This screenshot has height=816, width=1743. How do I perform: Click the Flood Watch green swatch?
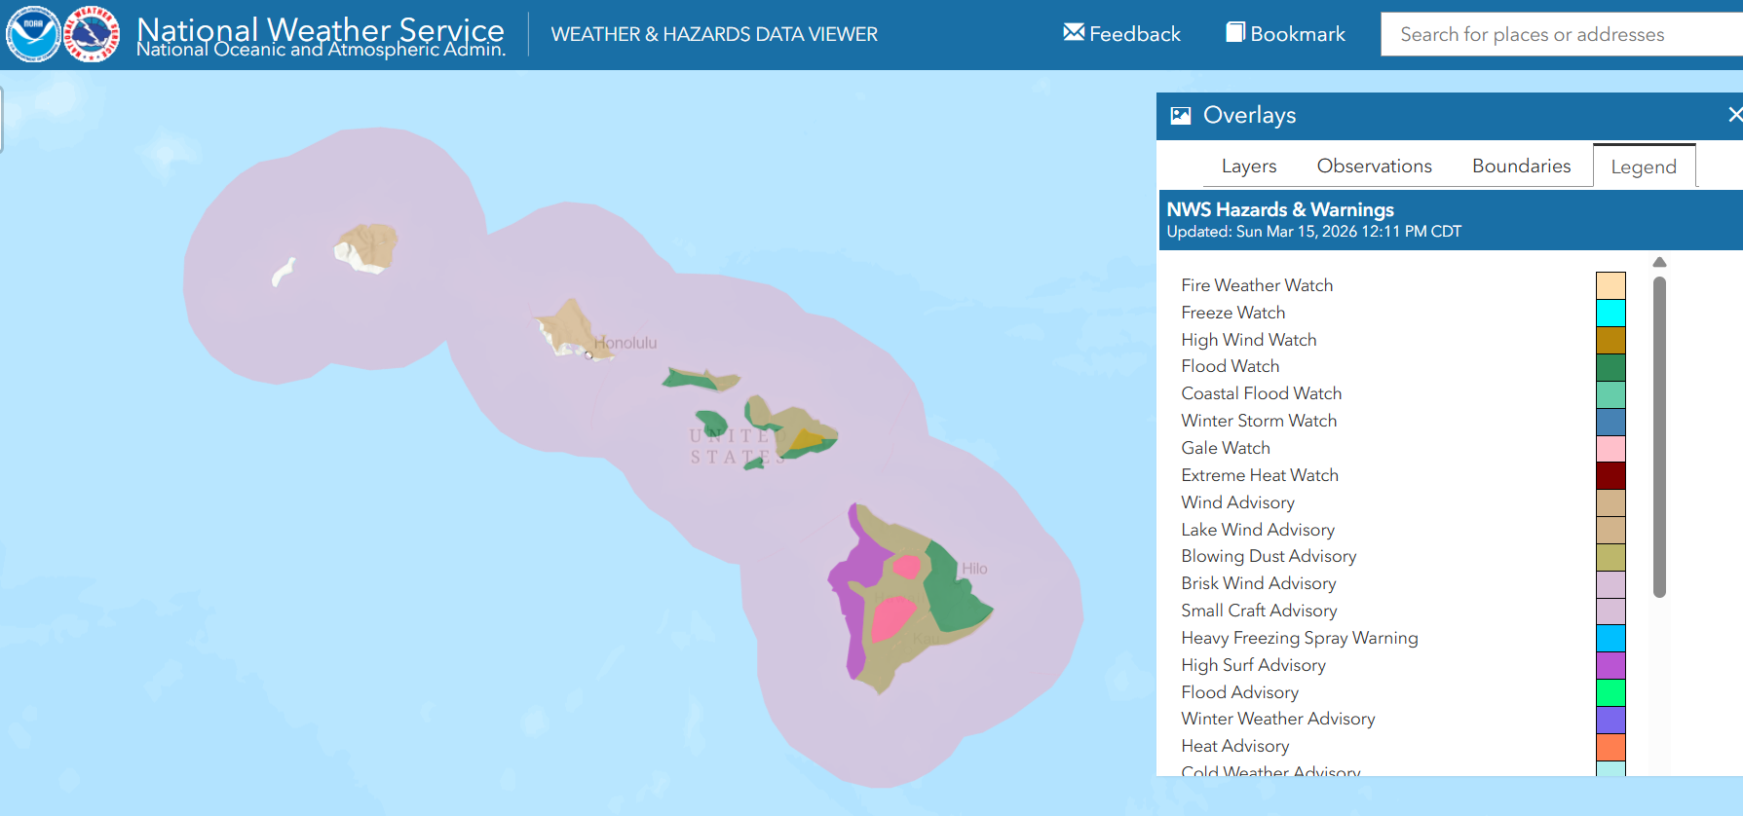click(1610, 367)
